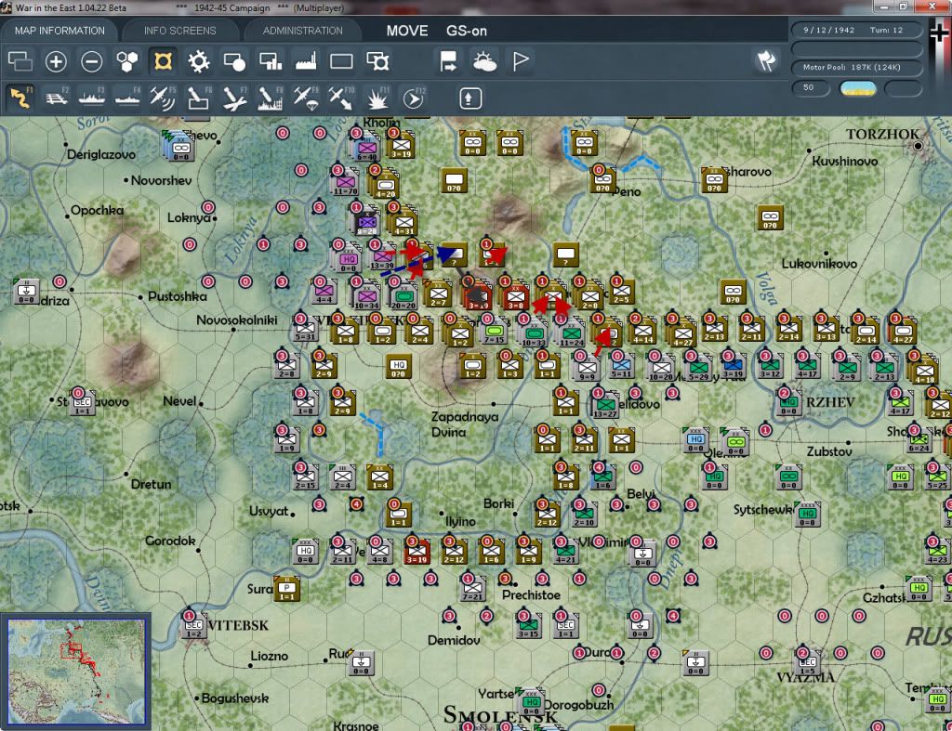Image resolution: width=952 pixels, height=731 pixels.
Task: Select the F8 Bomb city mode
Action: 271,98
